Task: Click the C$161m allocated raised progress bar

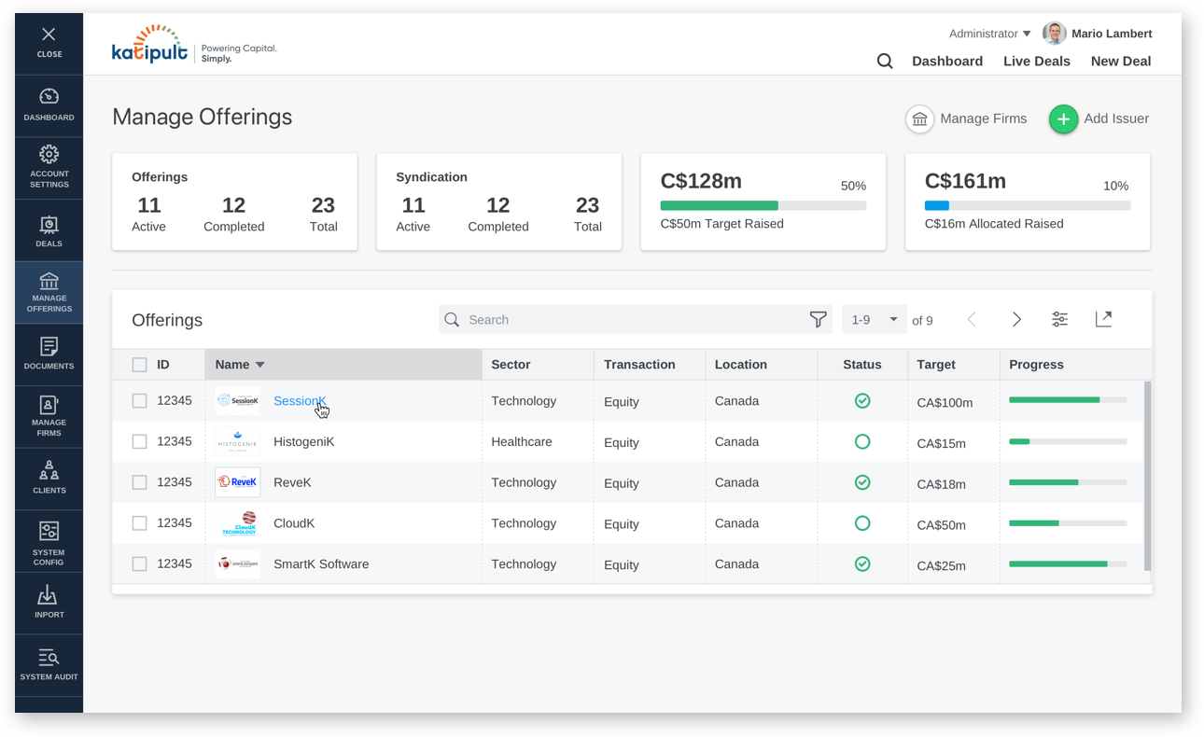Action: pos(1027,205)
